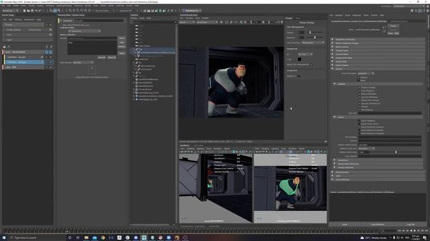Viewport: 430px width, 241px height.
Task: Toggle the Matte checkbox in Arnold section
Action: point(359,80)
